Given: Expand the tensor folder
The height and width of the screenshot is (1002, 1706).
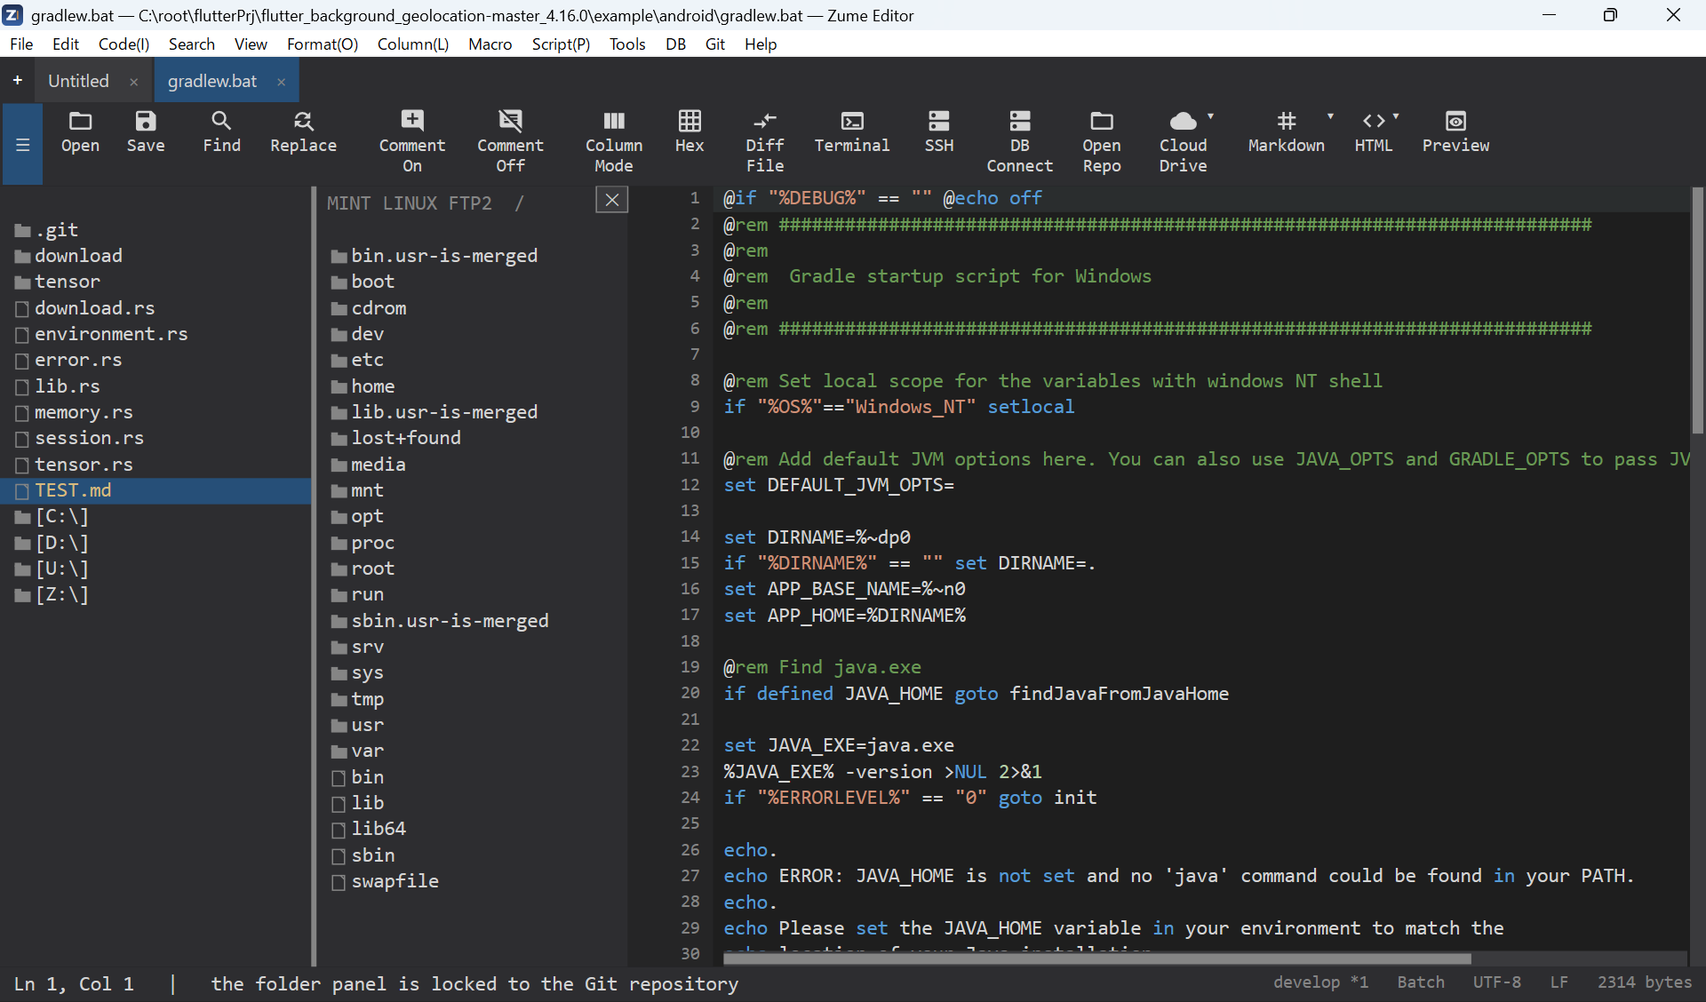Looking at the screenshot, I should pos(58,282).
